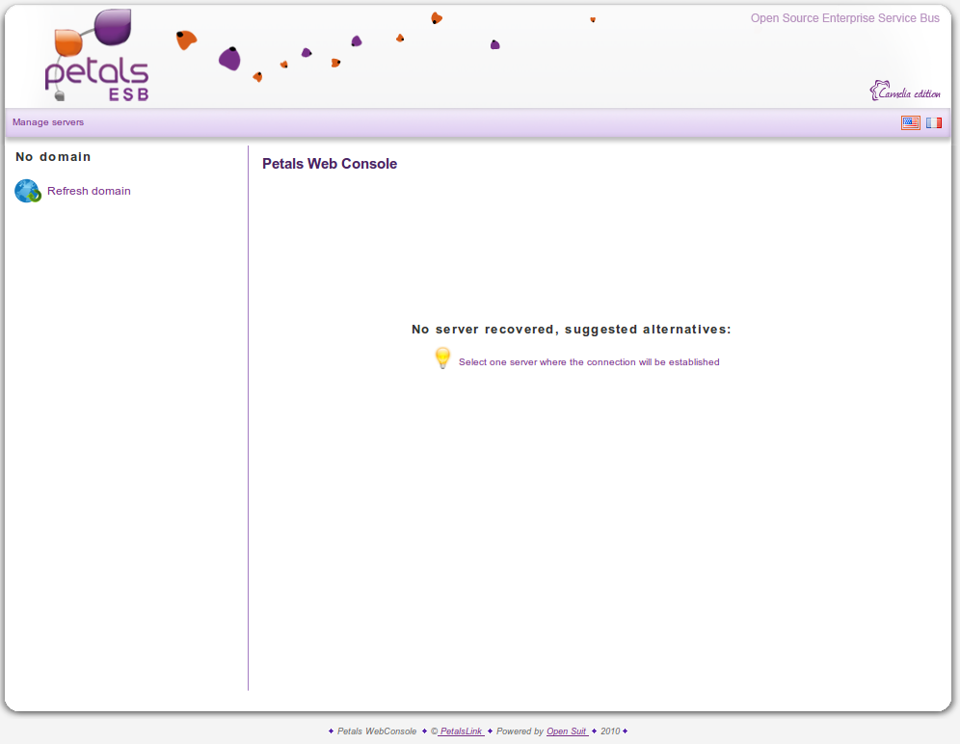This screenshot has width=960, height=744.
Task: Click the Open Source Enterprise Service Bus tagline
Action: (844, 18)
